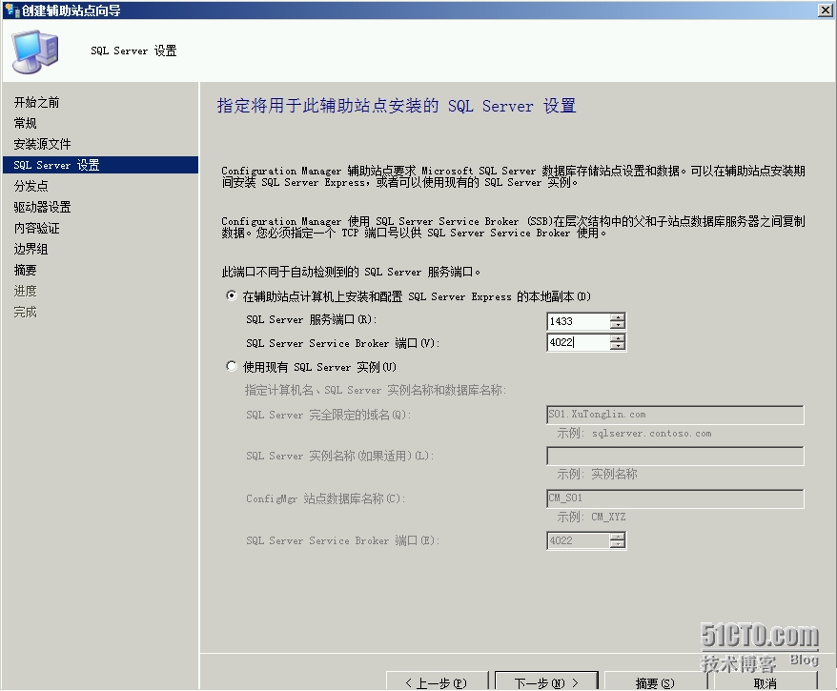
Task: Select use existing SQL Server instance option
Action: [x=231, y=366]
